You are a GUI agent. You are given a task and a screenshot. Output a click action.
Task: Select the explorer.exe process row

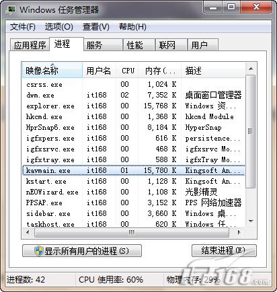134,106
